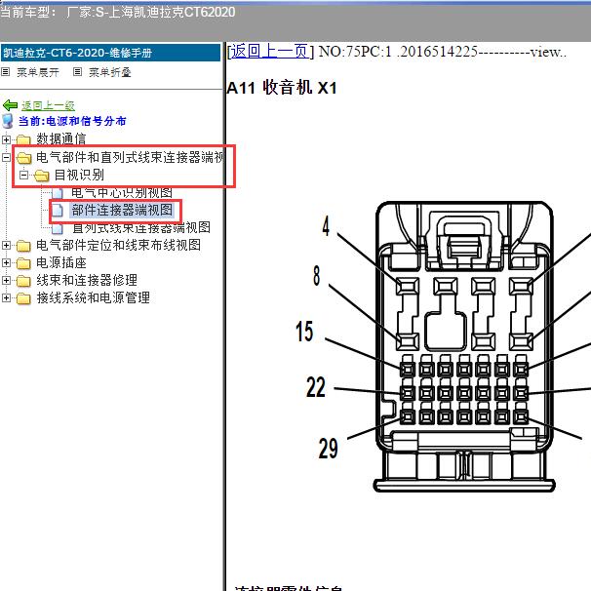This screenshot has height=591, width=591.
Task: Open 部件连接器端视图 document
Action: [x=122, y=210]
